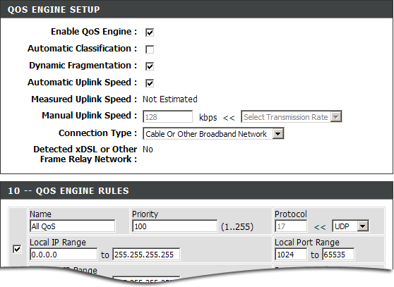Click the Local Port Range end field 65535
This screenshot has width=394, height=287.
[x=338, y=255]
